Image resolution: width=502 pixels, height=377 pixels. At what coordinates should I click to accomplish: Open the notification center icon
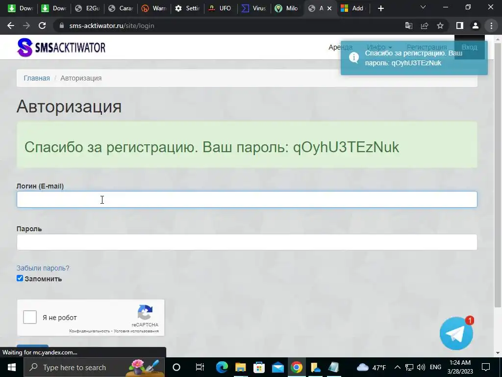[486, 367]
